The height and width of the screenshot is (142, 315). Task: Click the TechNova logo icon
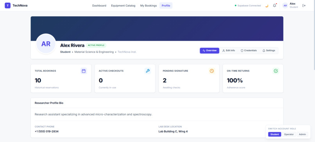[7, 5]
